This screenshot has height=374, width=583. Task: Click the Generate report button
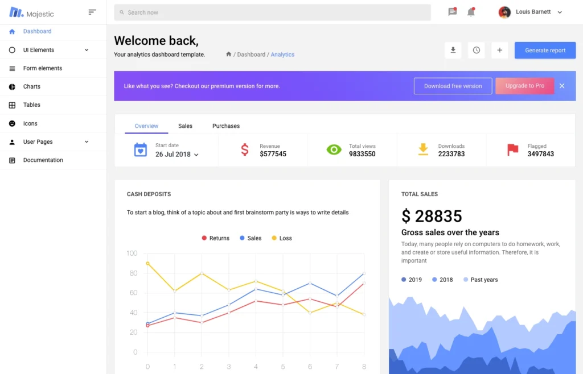point(545,50)
